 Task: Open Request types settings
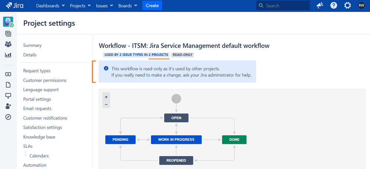coord(37,71)
